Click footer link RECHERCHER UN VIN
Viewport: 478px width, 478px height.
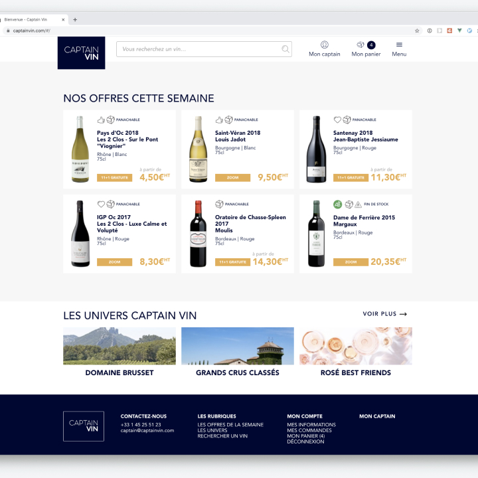pyautogui.click(x=222, y=436)
